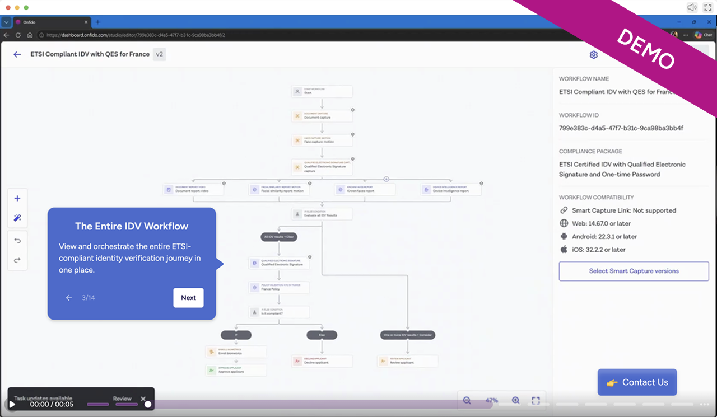The image size is (717, 417).
Task: Click the Document capture node icon
Action: coord(297,116)
